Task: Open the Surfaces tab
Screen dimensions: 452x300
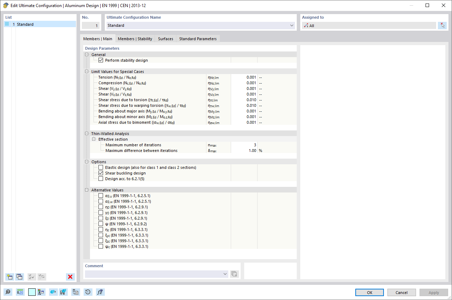Action: 165,39
